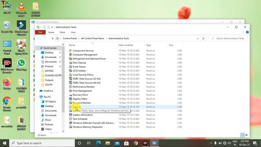The height and width of the screenshot is (147, 261).
Task: Go up one folder level arrow
Action: [x=53, y=38]
